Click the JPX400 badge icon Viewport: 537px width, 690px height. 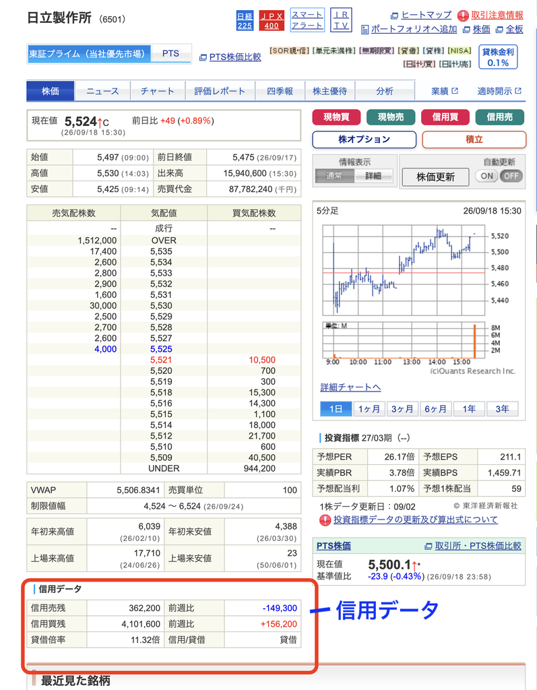pos(272,21)
